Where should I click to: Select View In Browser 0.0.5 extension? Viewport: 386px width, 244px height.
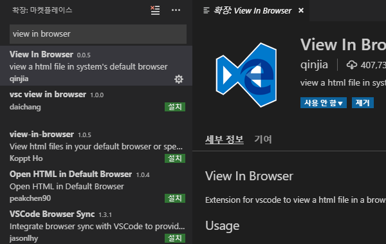[96, 66]
